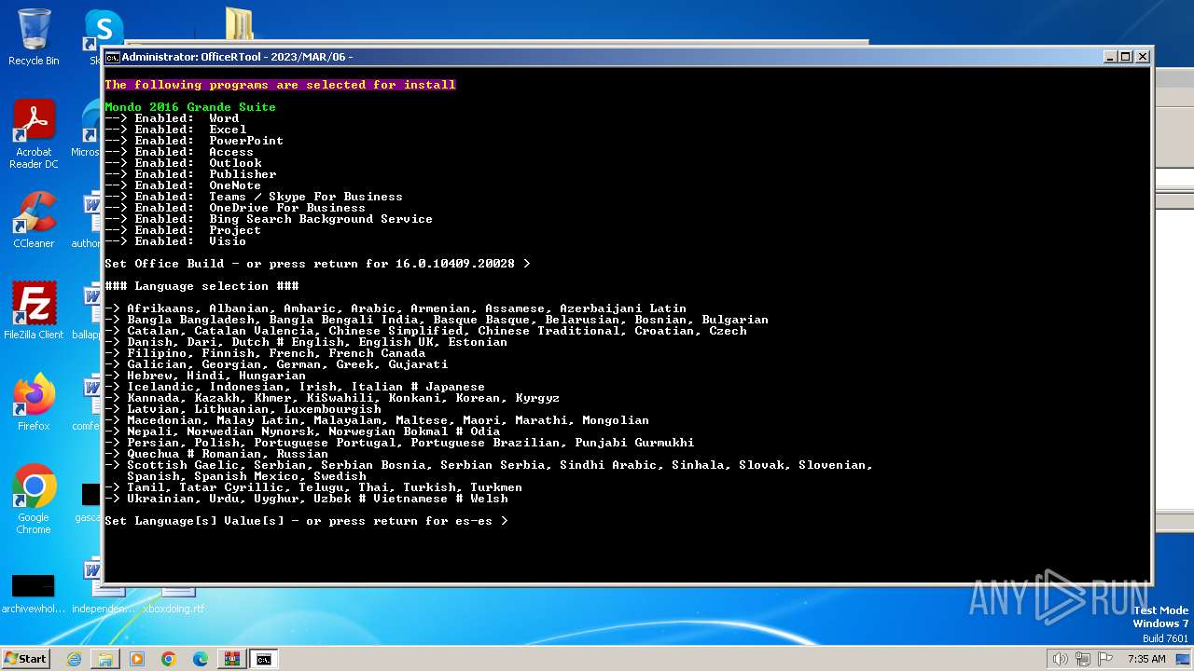Click the 'Enabled: Word' line
This screenshot has width=1194, height=671.
172,118
